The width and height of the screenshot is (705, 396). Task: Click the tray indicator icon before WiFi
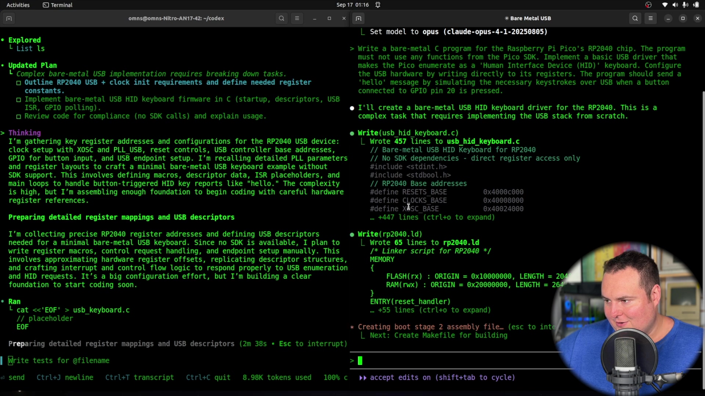point(648,5)
